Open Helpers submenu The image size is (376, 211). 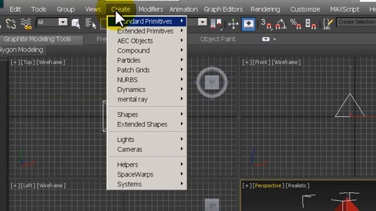[x=147, y=165]
